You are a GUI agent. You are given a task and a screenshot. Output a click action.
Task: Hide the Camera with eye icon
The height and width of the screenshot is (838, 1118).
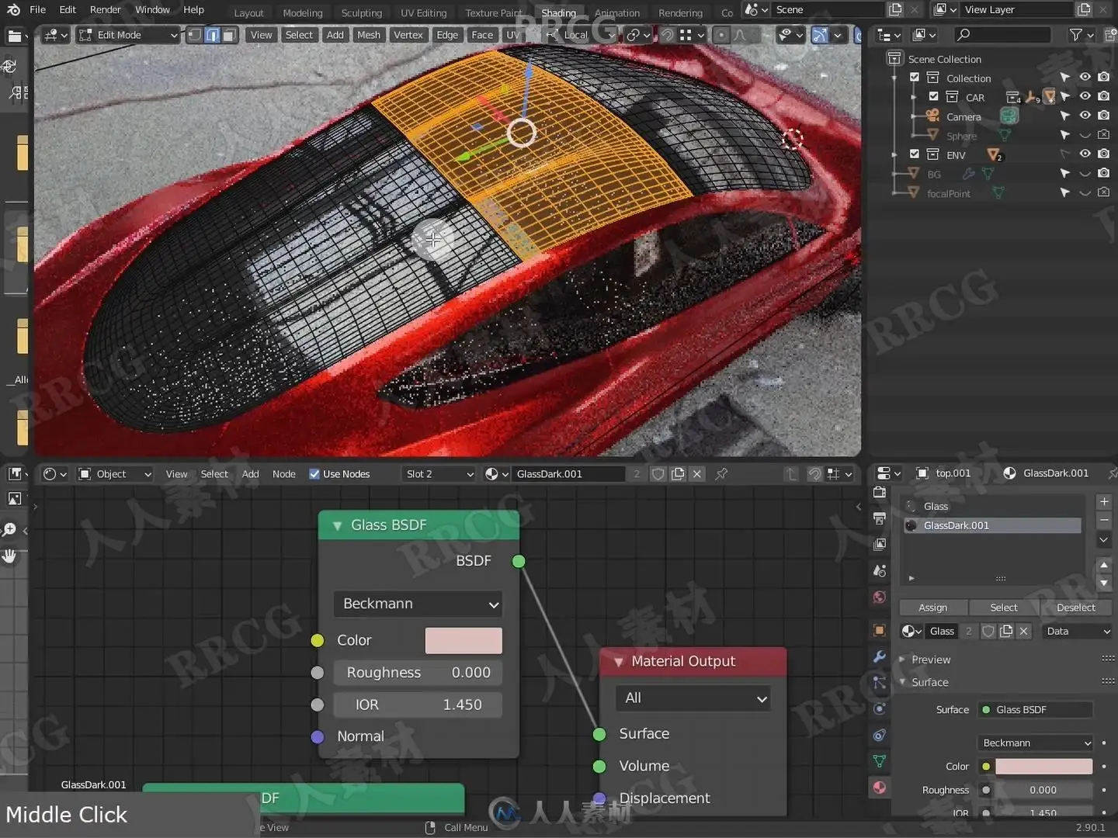click(x=1085, y=116)
